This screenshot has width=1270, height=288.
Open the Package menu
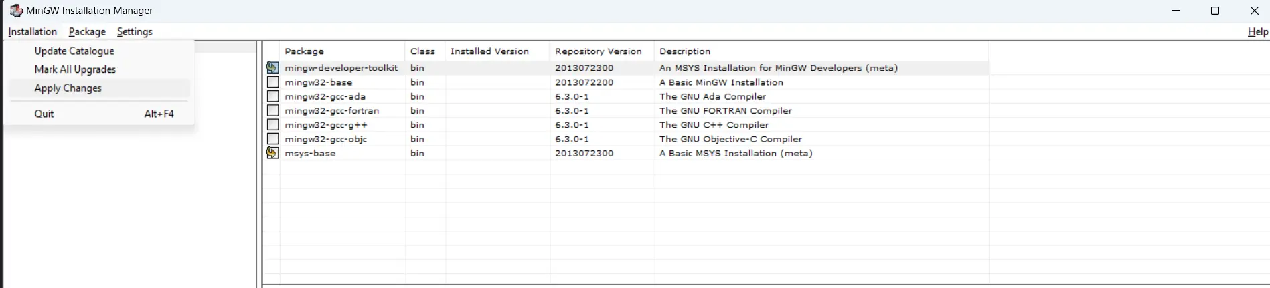tap(87, 31)
